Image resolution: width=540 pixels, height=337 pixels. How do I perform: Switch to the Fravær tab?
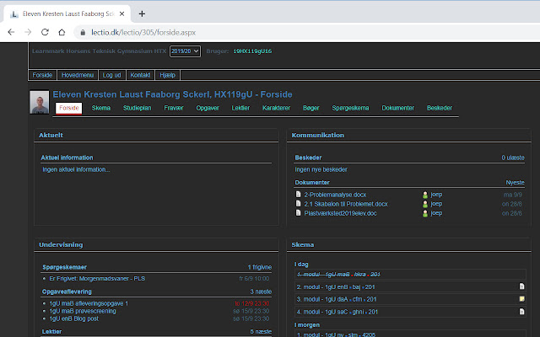pos(174,108)
